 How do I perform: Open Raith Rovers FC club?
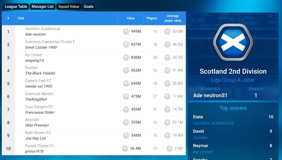(38, 133)
